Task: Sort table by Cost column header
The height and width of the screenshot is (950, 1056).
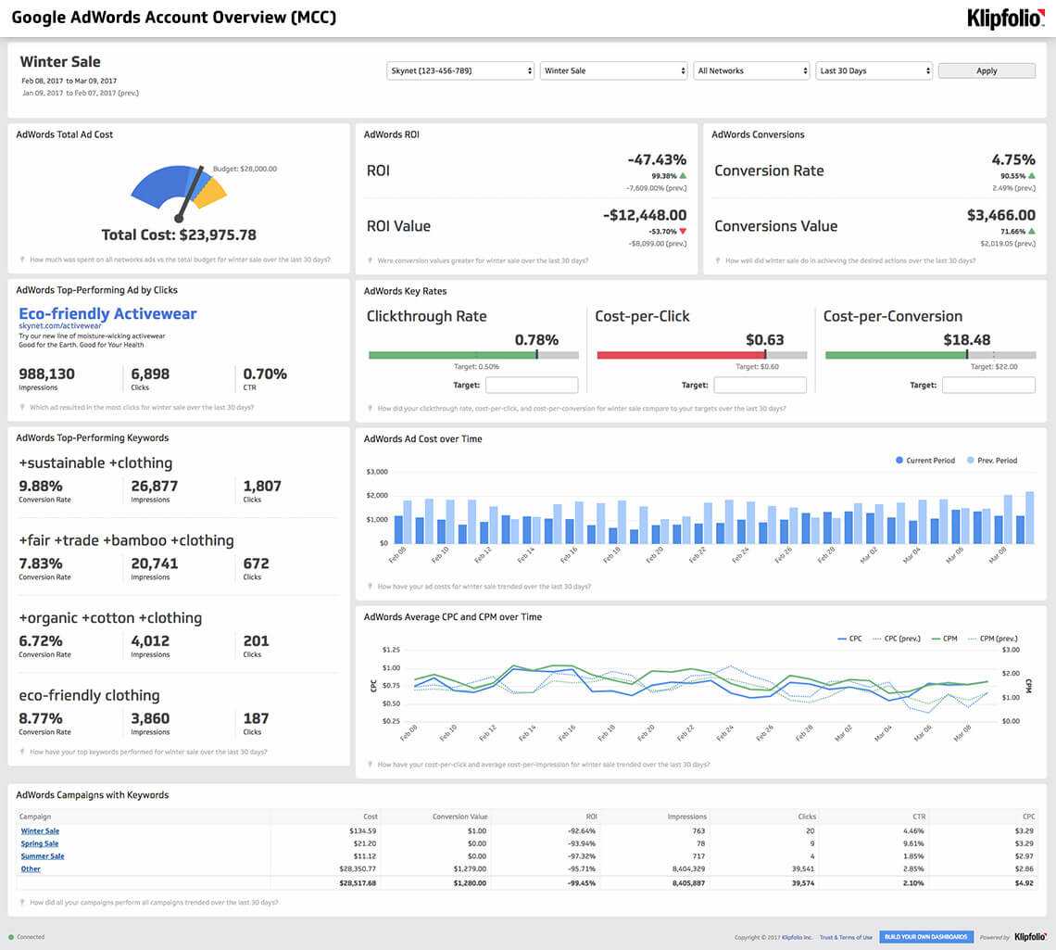Action: point(371,817)
